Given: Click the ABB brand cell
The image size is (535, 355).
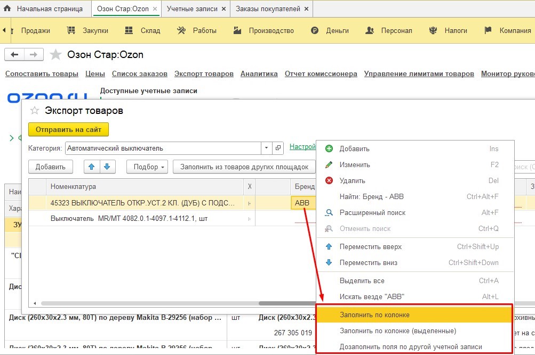Looking at the screenshot, I should click(303, 203).
